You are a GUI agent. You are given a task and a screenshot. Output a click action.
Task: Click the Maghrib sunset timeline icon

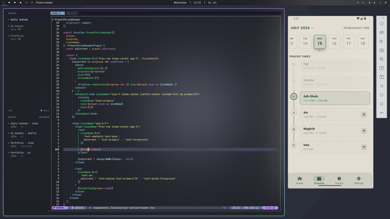(294, 129)
